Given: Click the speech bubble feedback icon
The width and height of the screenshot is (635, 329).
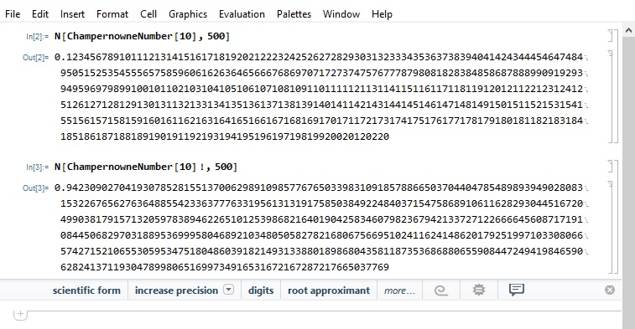Looking at the screenshot, I should [x=517, y=290].
